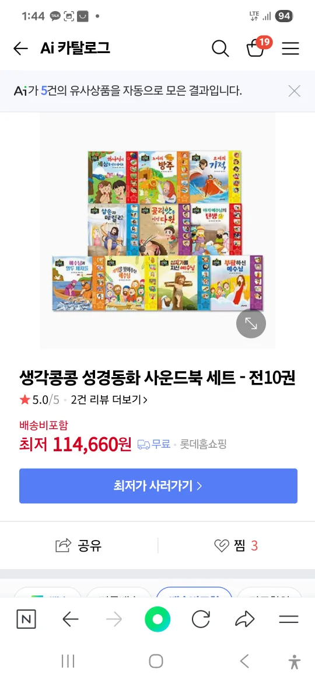315x683 pixels.
Task: Share product via '공유' button
Action: tap(79, 545)
